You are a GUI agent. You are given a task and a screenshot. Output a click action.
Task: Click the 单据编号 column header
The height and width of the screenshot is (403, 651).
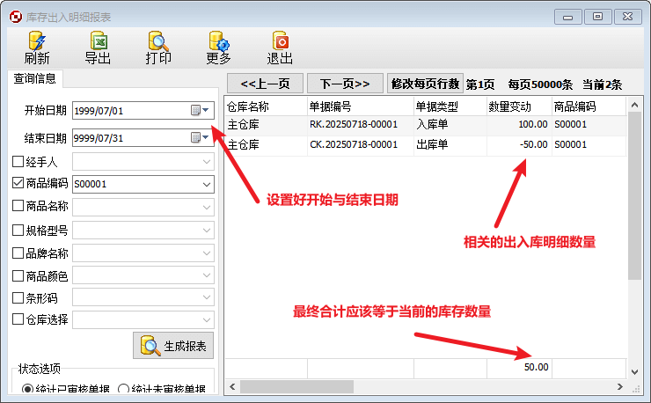[x=361, y=106]
